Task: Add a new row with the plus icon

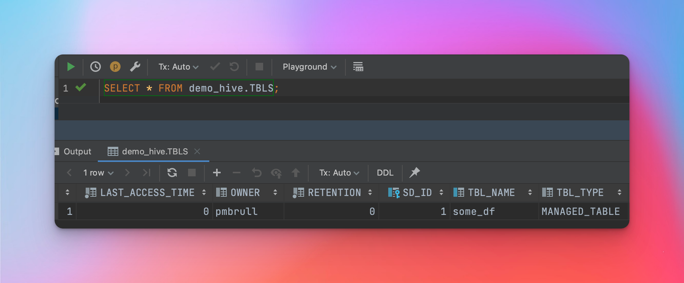Action: [217, 173]
